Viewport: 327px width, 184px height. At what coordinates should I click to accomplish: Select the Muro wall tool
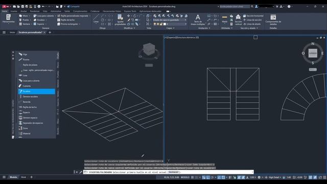coord(24,16)
